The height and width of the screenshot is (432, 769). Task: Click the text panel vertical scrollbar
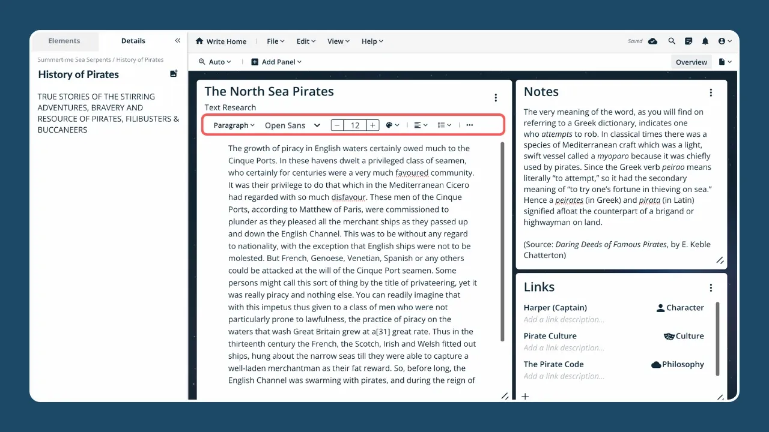[502, 240]
